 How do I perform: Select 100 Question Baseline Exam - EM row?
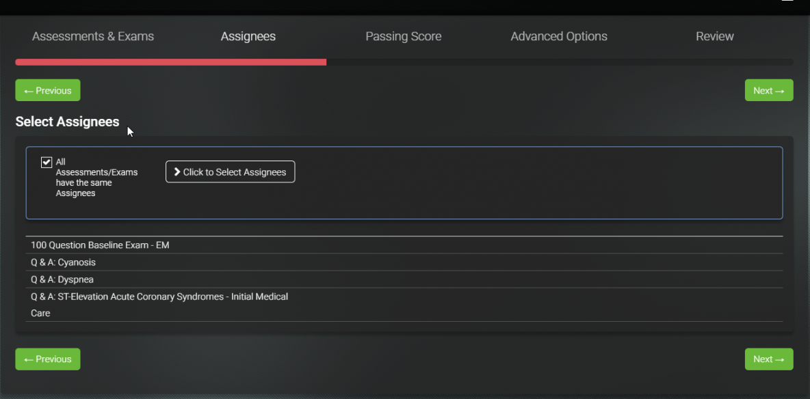coord(404,245)
